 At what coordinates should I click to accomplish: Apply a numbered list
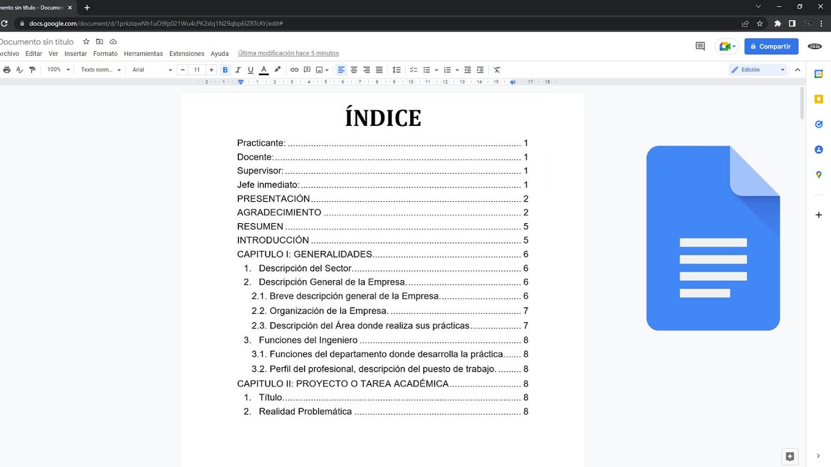tap(447, 69)
